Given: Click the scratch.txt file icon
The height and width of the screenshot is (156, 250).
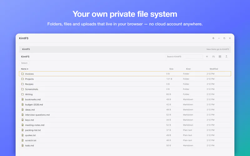Looking at the screenshot, I should click(22, 140).
